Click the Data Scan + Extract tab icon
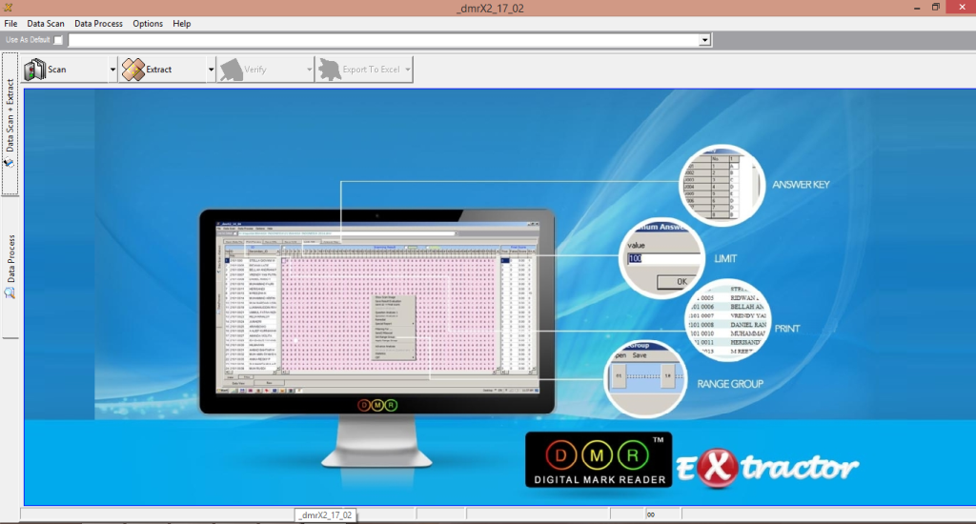 click(10, 163)
